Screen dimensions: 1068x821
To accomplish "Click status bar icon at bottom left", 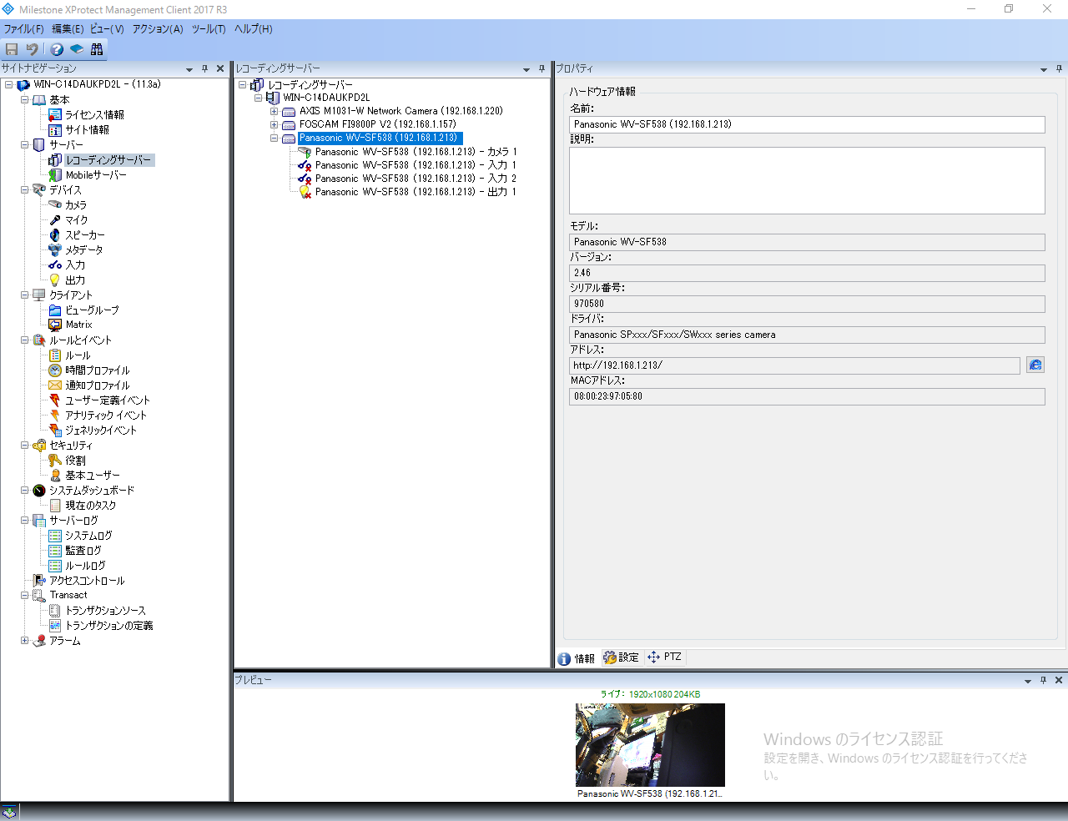I will [x=9, y=812].
